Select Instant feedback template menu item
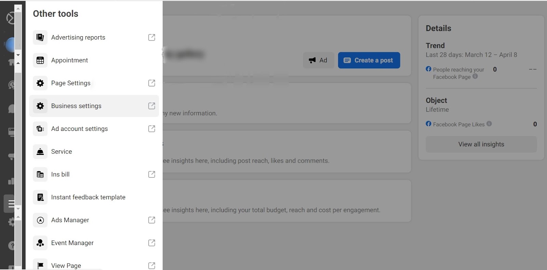The width and height of the screenshot is (547, 270). click(x=88, y=197)
